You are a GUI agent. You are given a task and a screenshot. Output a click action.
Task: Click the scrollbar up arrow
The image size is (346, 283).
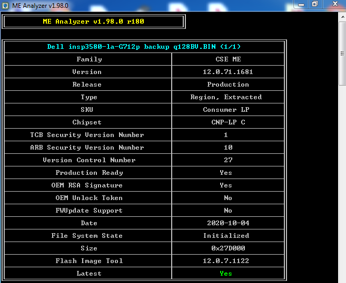[x=342, y=17]
